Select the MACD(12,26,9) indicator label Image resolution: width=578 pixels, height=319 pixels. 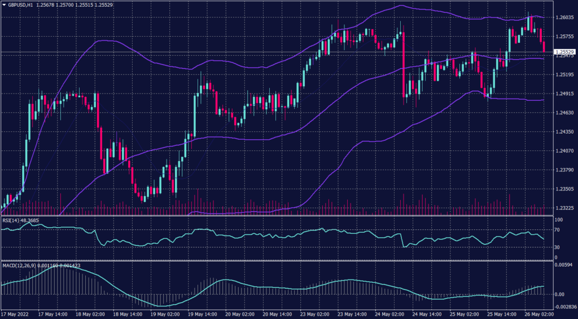tap(18, 265)
